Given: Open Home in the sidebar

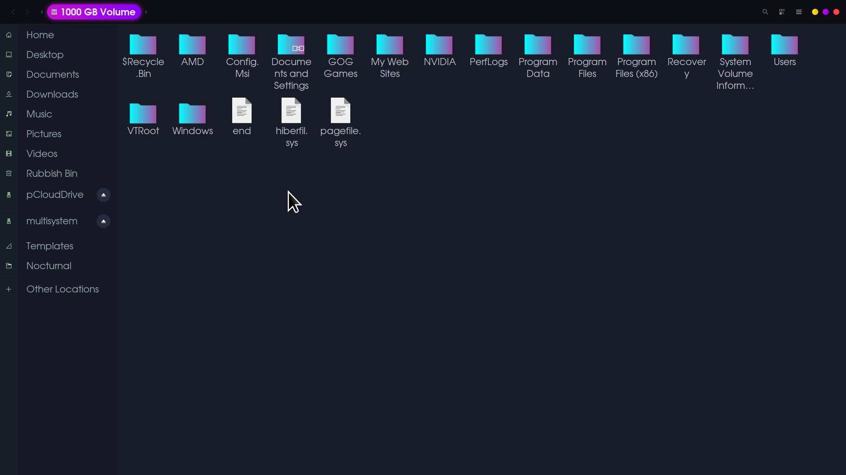Looking at the screenshot, I should [40, 35].
